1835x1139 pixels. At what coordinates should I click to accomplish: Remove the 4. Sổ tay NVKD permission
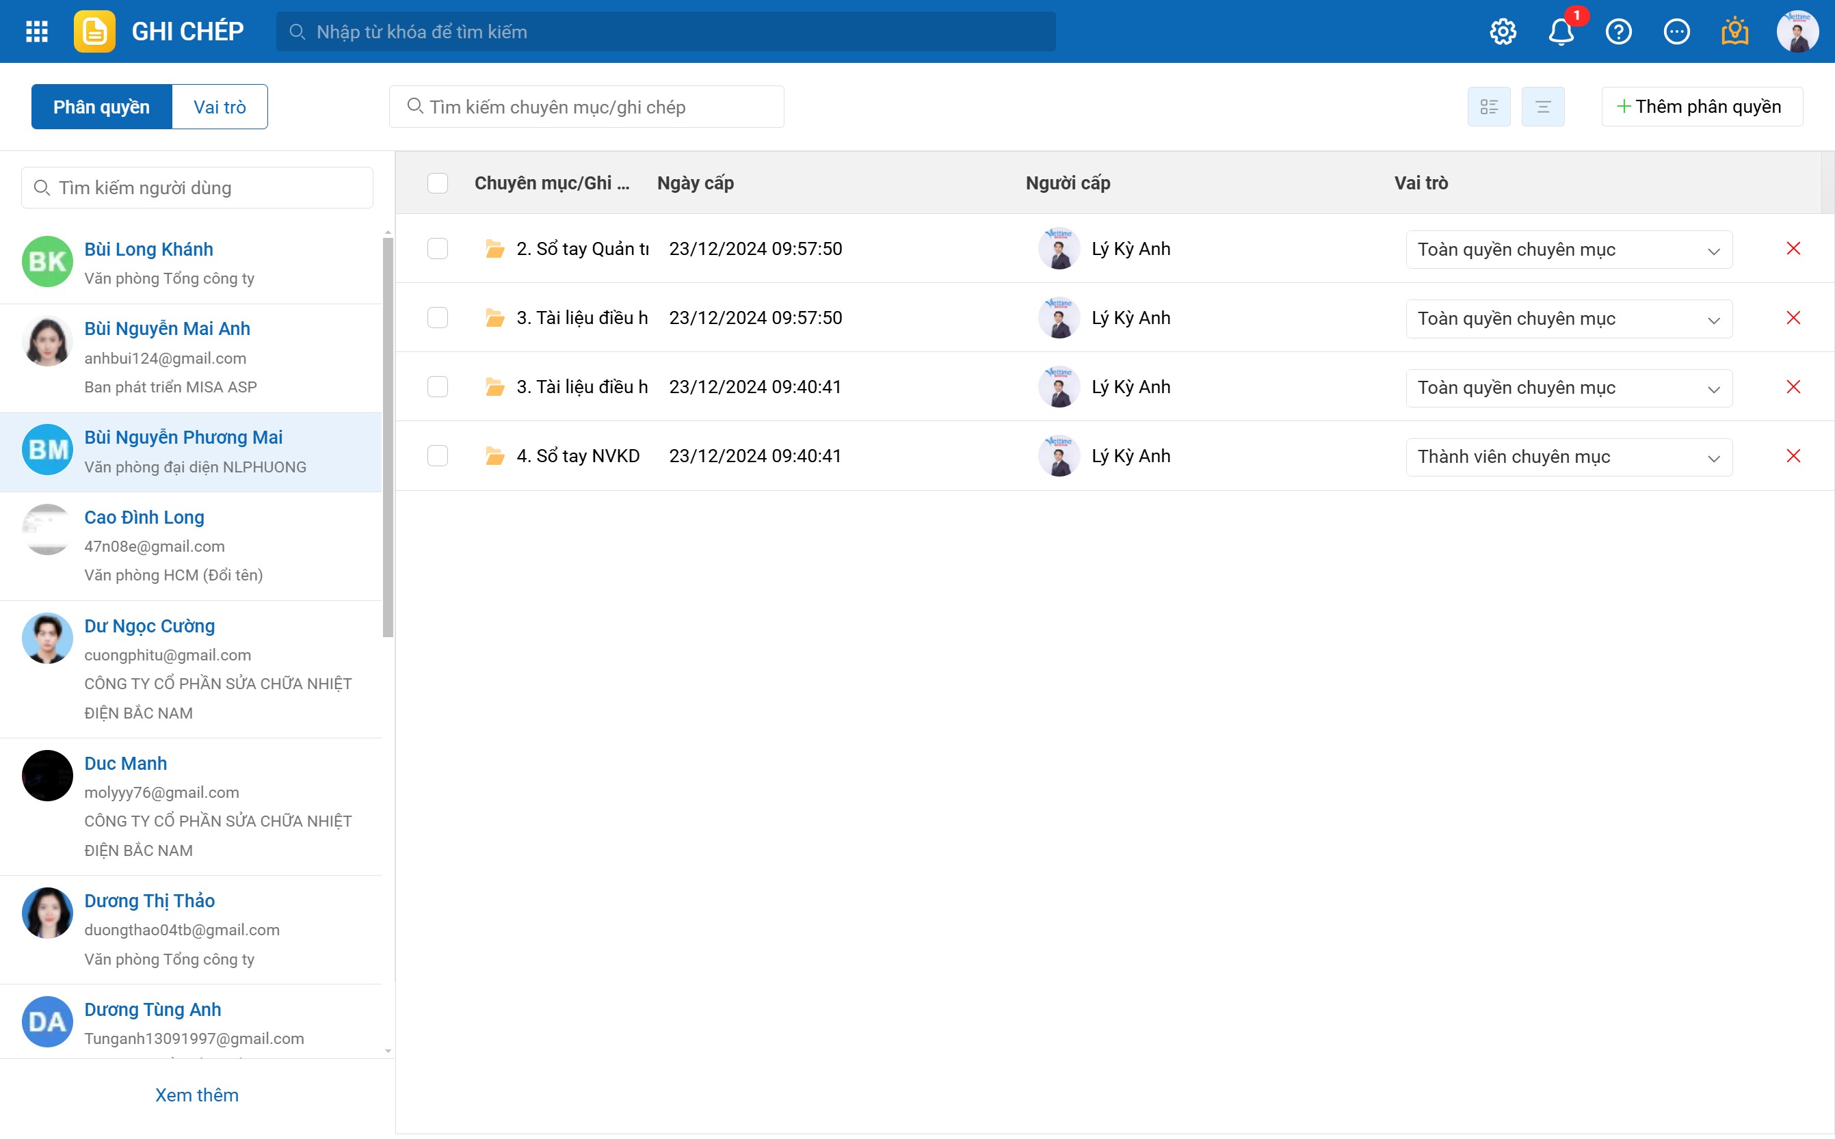coord(1793,456)
